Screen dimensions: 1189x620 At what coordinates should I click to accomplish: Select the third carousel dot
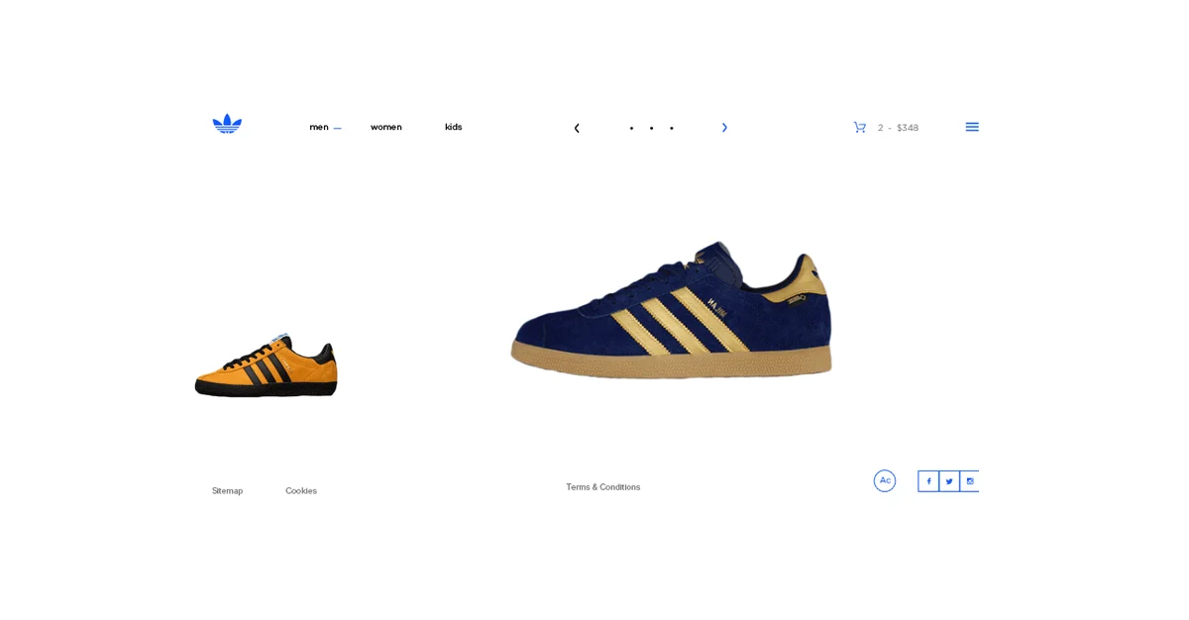pyautogui.click(x=671, y=128)
